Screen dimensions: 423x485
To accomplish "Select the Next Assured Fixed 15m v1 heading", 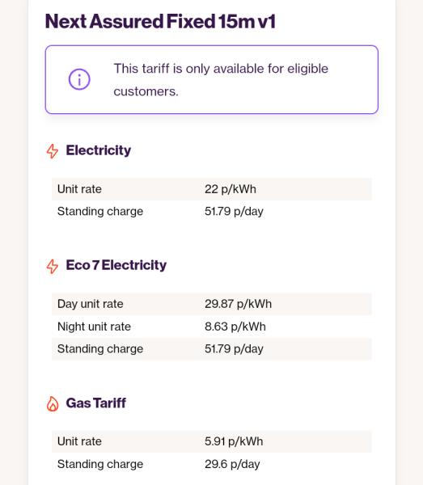I will 160,21.
